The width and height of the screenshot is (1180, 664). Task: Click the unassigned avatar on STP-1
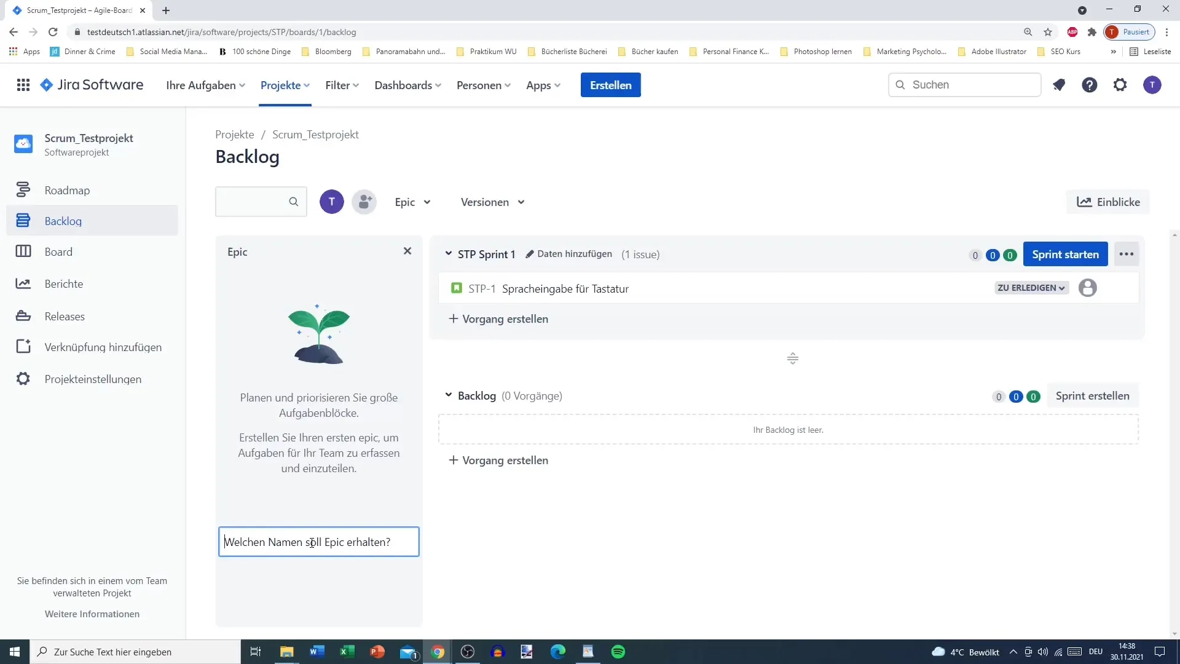pyautogui.click(x=1088, y=288)
